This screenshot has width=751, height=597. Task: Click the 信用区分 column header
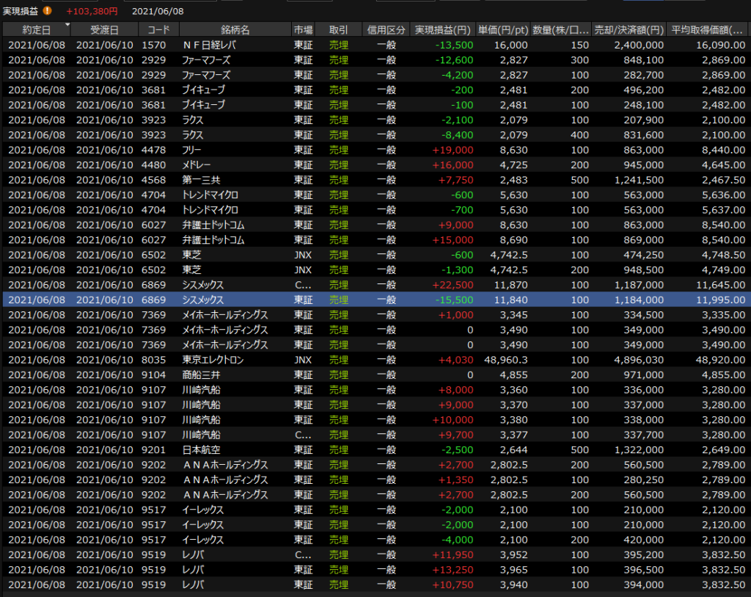pos(386,30)
